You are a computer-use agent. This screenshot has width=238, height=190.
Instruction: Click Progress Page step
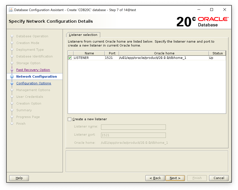pyautogui.click(x=28, y=117)
